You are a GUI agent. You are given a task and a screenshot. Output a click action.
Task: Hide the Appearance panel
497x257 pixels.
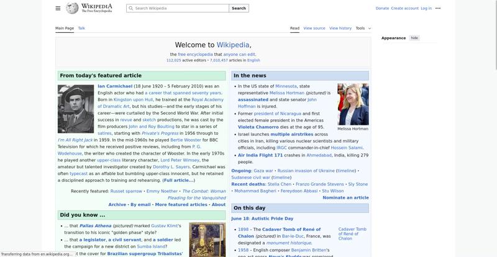coord(414,38)
